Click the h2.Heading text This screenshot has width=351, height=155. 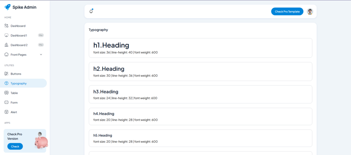point(109,68)
